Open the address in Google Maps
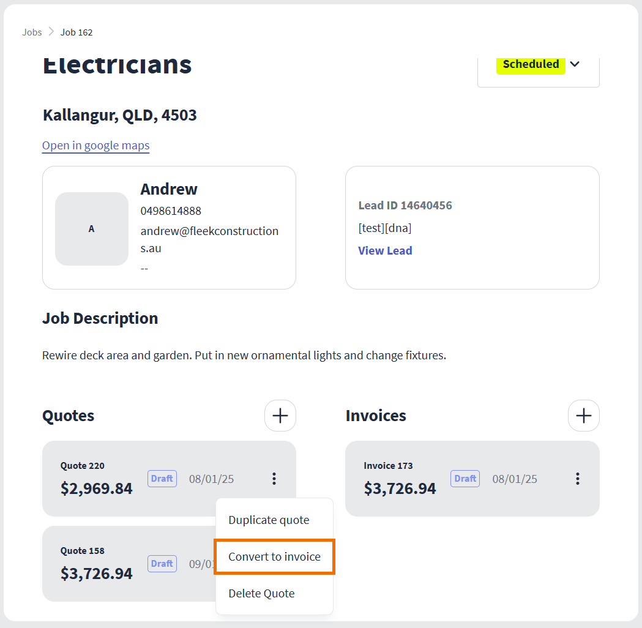This screenshot has width=642, height=628. coord(96,146)
